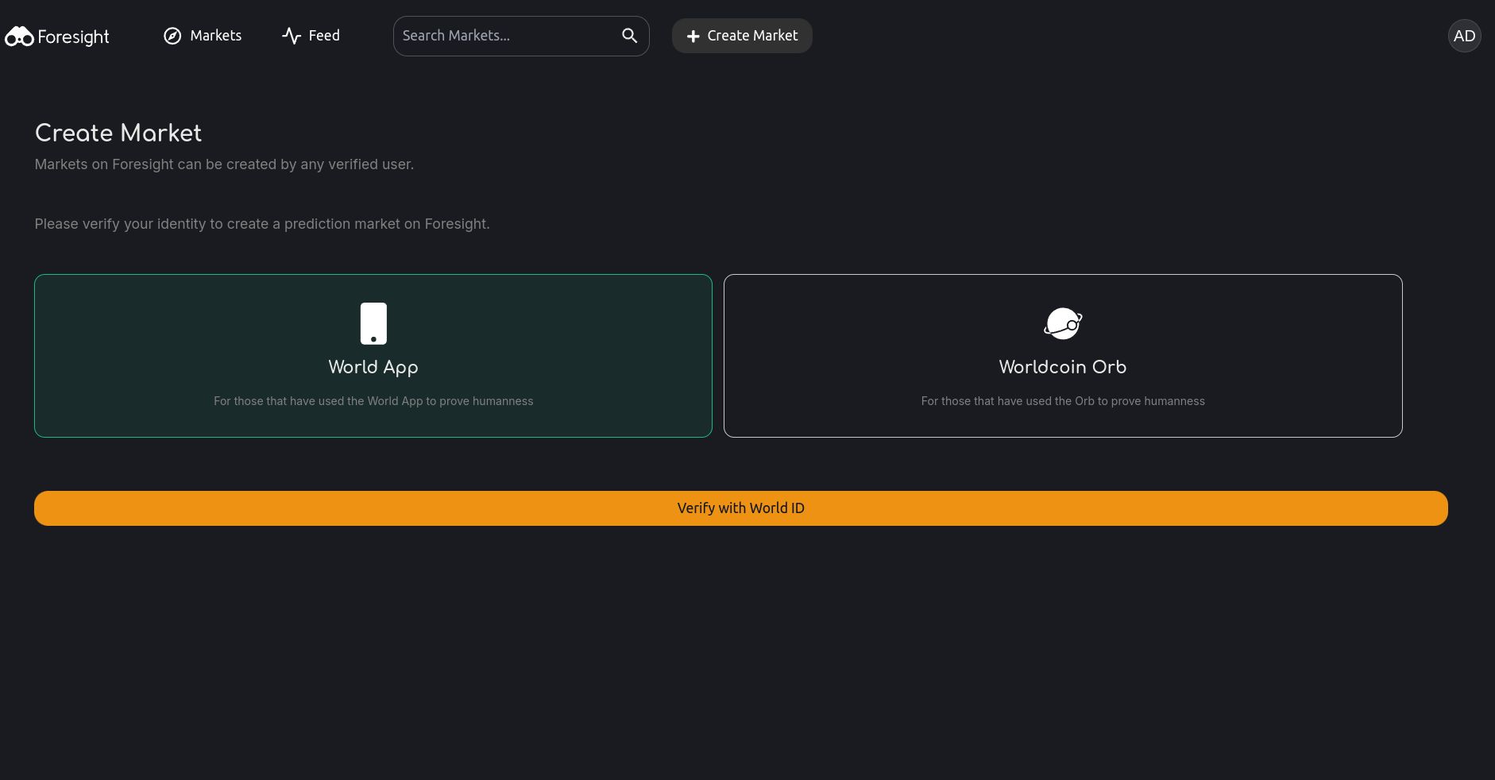The image size is (1495, 780).
Task: Click the Verify with World ID button
Action: [741, 508]
